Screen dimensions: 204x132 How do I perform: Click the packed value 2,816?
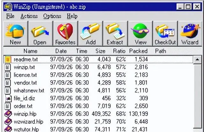pos(141,67)
